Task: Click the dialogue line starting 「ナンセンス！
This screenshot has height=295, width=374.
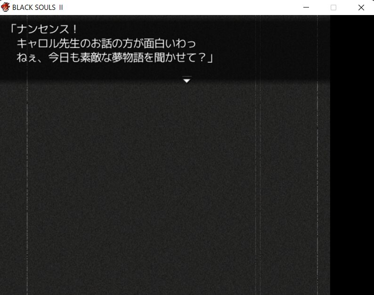Action: [x=44, y=29]
